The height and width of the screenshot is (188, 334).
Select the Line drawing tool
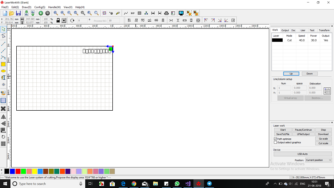click(3, 44)
